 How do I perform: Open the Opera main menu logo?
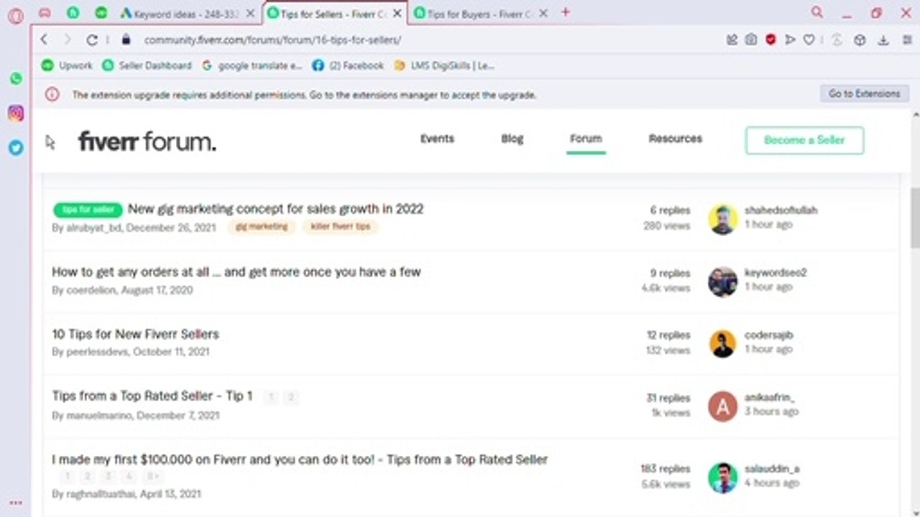[16, 16]
